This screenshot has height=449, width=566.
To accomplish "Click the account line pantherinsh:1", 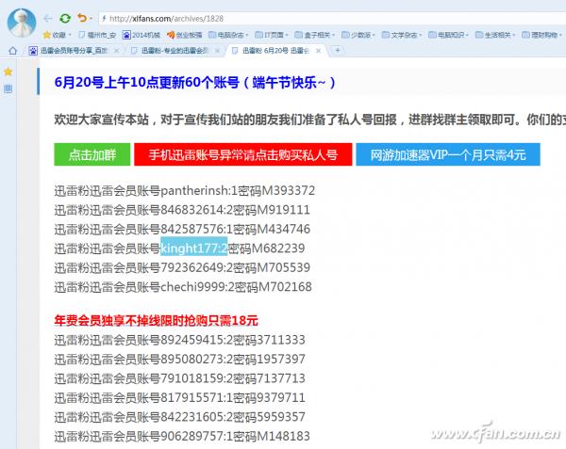I will [x=185, y=190].
